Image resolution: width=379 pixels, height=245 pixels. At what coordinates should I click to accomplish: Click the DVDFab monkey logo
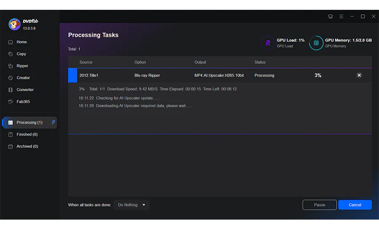15,24
